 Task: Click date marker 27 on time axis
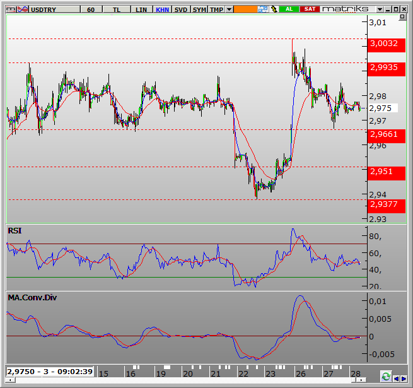[328, 373]
